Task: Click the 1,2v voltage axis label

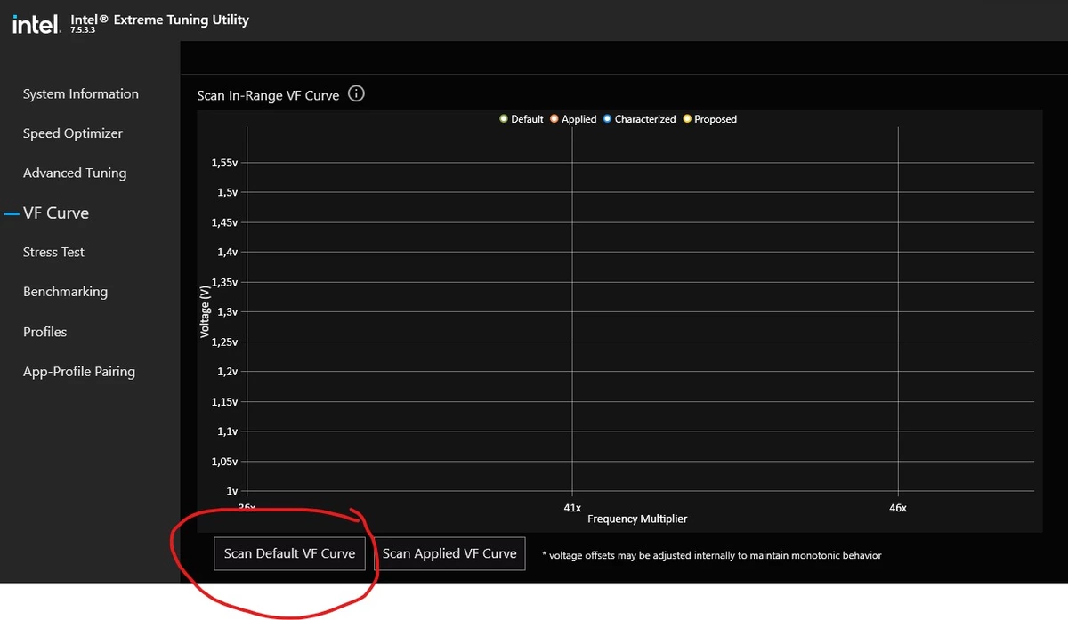Action: [227, 372]
